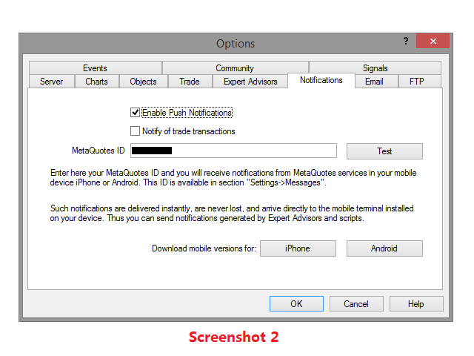
Task: Select the Trade tab
Action: 190,82
